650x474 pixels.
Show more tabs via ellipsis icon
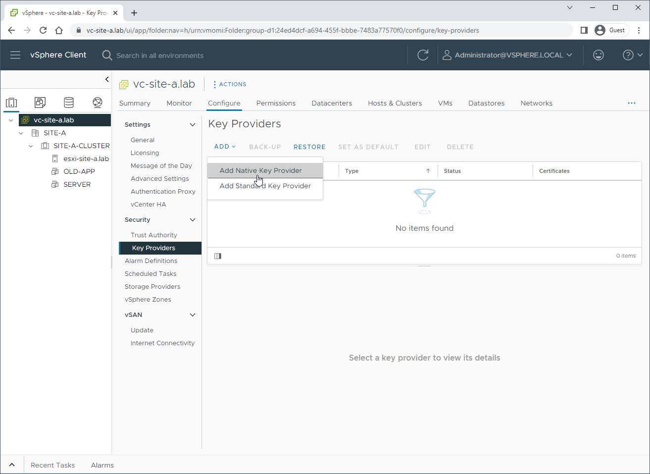tap(632, 103)
